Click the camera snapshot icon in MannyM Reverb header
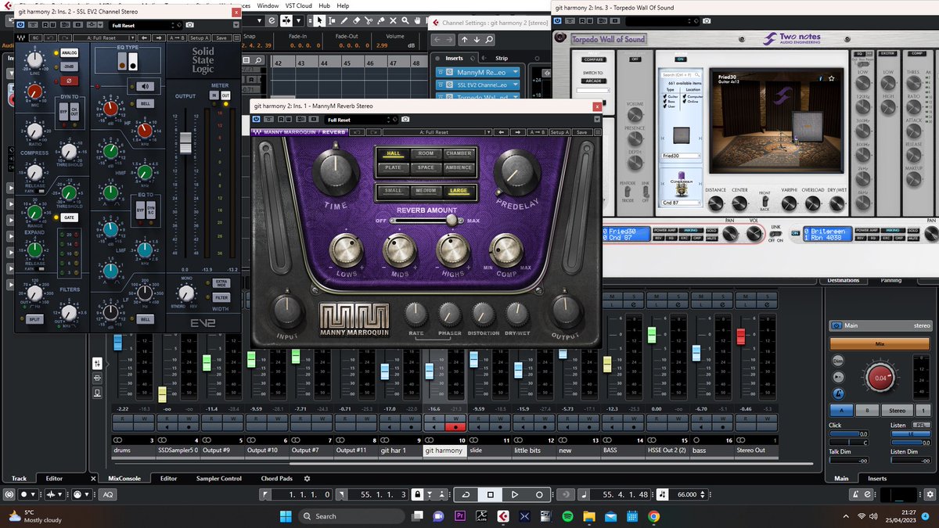The height and width of the screenshot is (528, 939). (405, 120)
